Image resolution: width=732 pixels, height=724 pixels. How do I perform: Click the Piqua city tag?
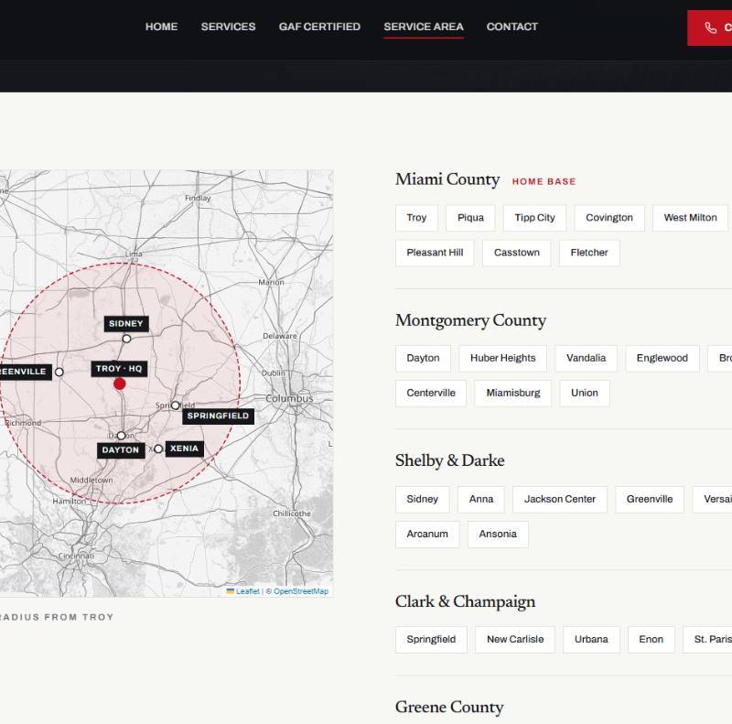[470, 218]
